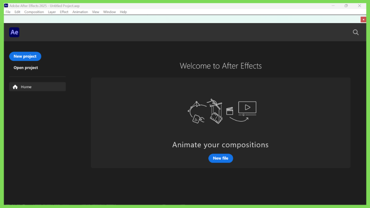370x208 pixels.
Task: Minimize the After Effects window
Action: pyautogui.click(x=333, y=6)
